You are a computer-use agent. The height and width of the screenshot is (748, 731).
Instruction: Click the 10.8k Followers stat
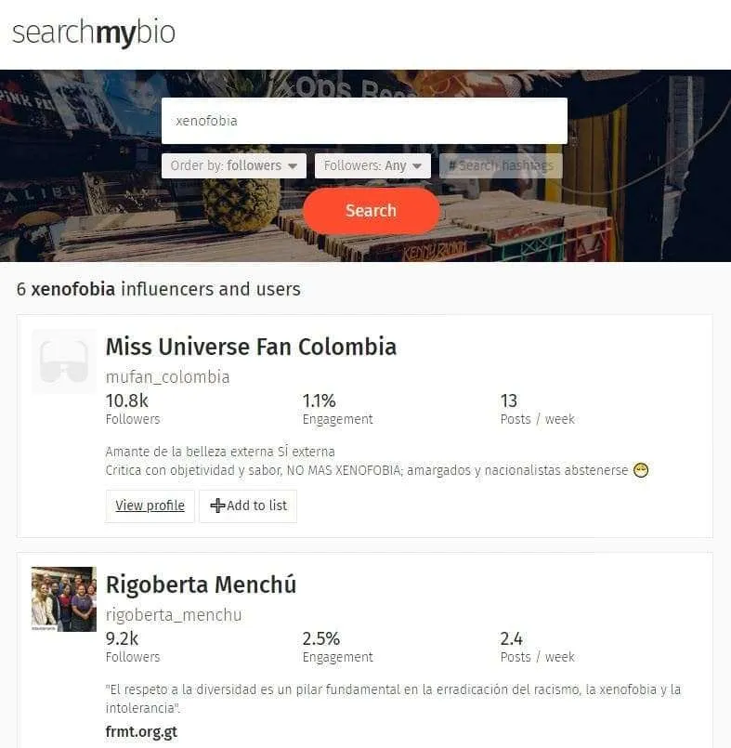[133, 409]
